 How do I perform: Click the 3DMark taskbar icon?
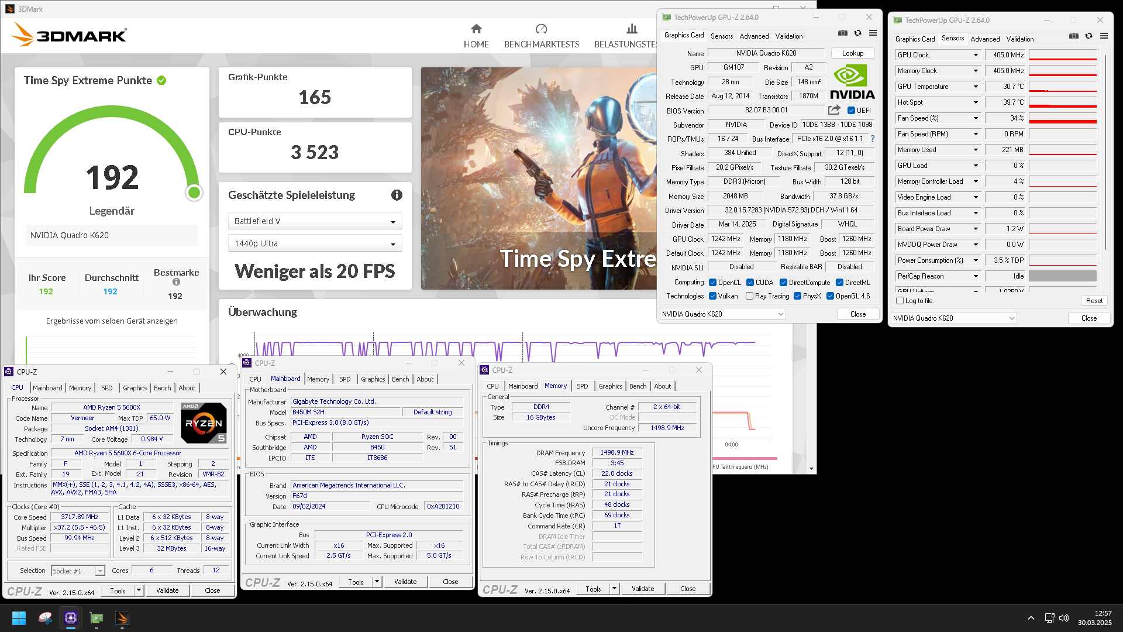[122, 618]
